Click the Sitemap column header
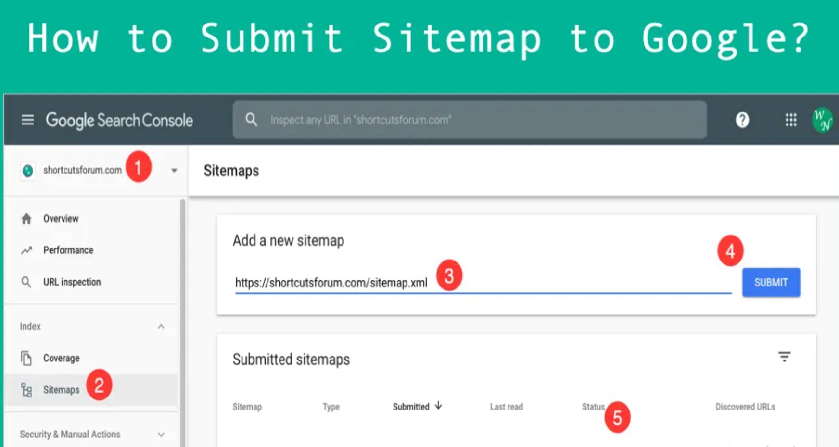The image size is (839, 447). tap(247, 407)
